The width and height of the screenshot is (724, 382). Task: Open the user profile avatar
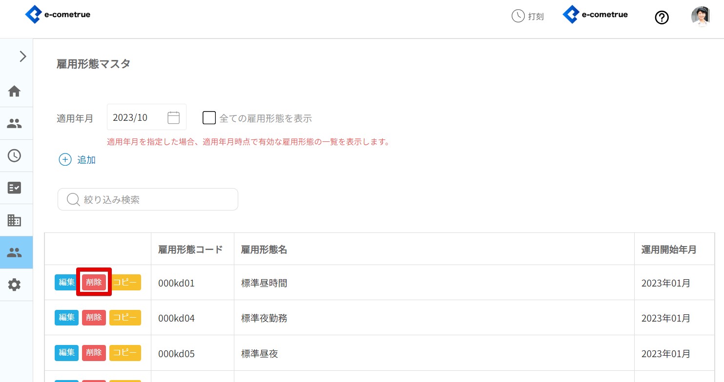[700, 17]
